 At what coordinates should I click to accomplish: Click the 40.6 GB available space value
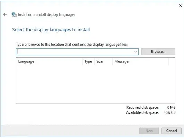click(x=169, y=112)
